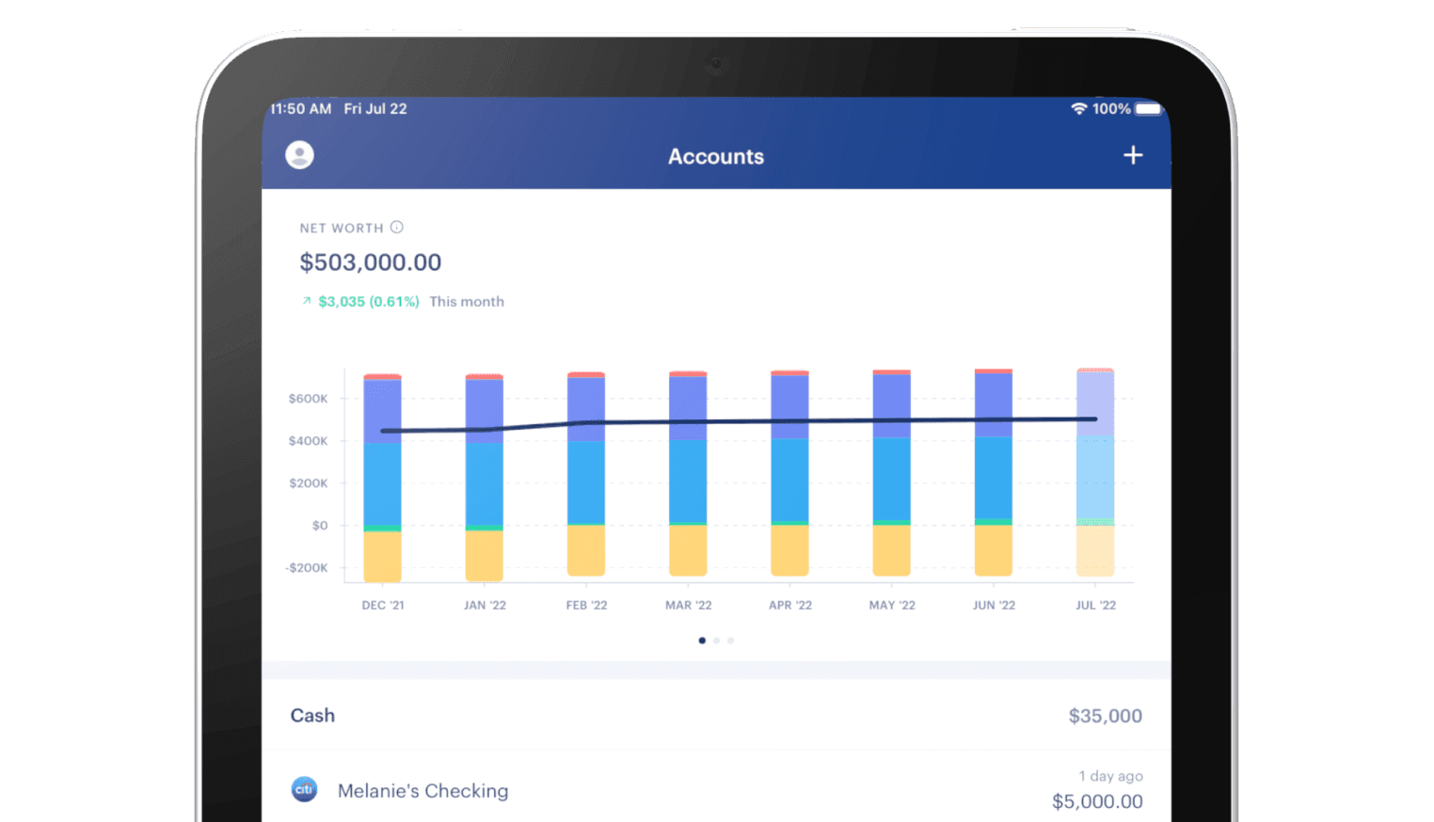Tap the This month label
The height and width of the screenshot is (822, 1434).
click(x=467, y=301)
